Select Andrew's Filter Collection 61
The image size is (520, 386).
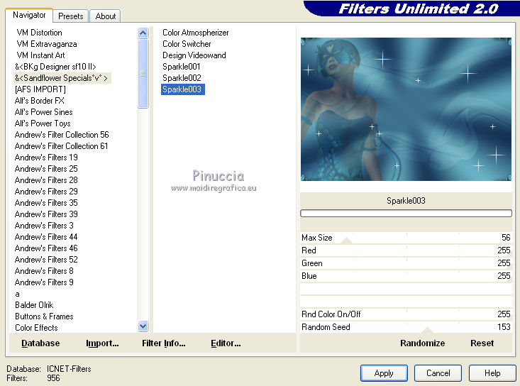(x=61, y=146)
